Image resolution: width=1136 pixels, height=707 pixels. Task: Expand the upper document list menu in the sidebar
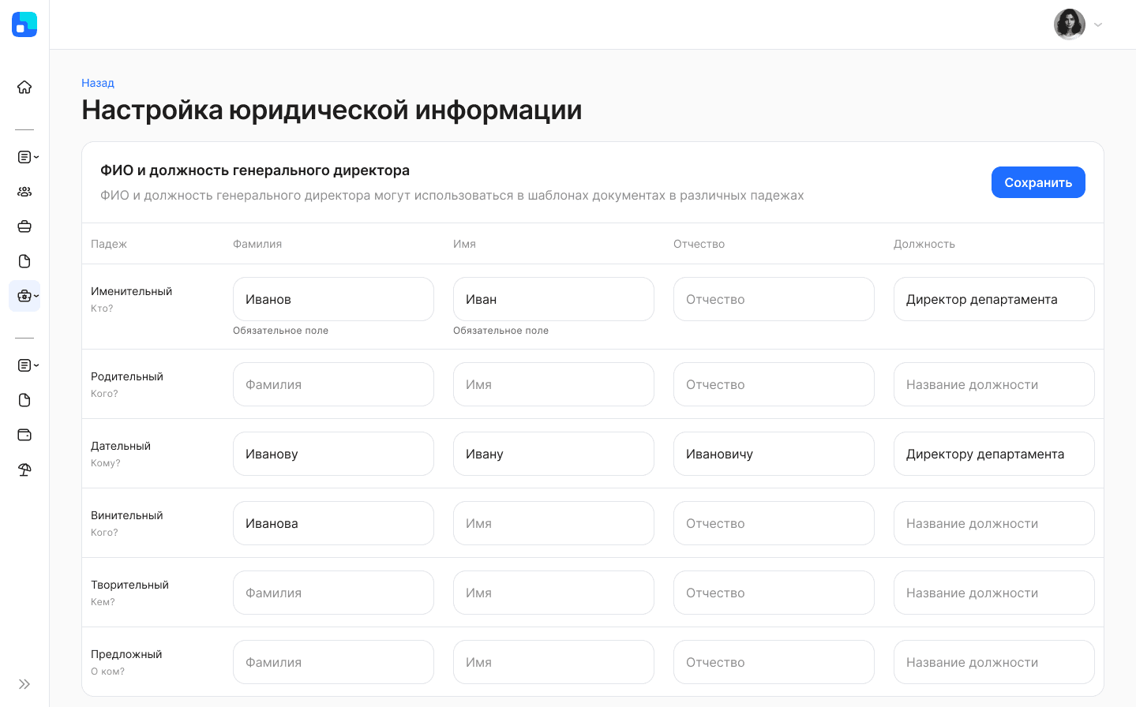pyautogui.click(x=28, y=157)
